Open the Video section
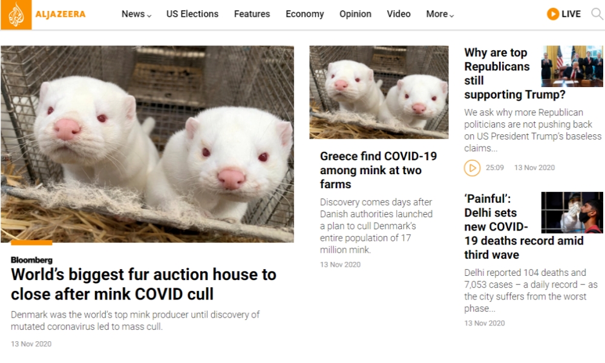This screenshot has height=363, width=605. pos(399,14)
